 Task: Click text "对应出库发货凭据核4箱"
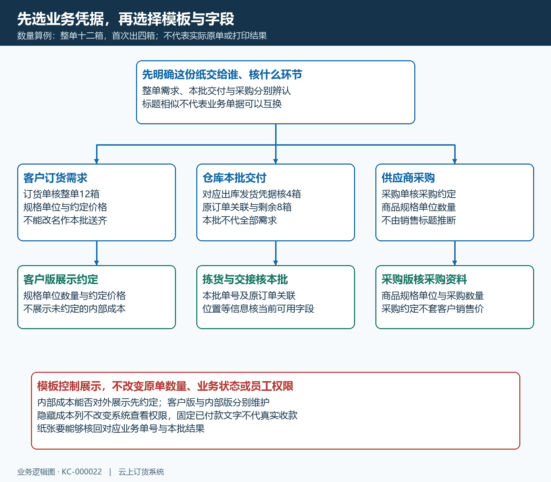tap(251, 194)
